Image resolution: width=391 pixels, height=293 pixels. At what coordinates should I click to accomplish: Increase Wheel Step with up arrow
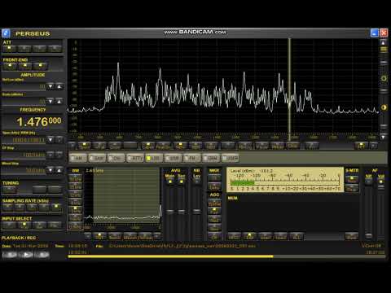59,170
